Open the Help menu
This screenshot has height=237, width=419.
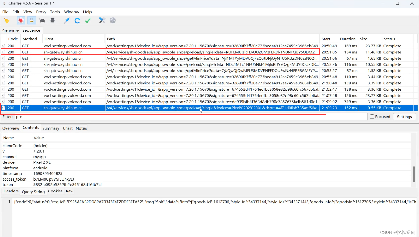tap(87, 12)
